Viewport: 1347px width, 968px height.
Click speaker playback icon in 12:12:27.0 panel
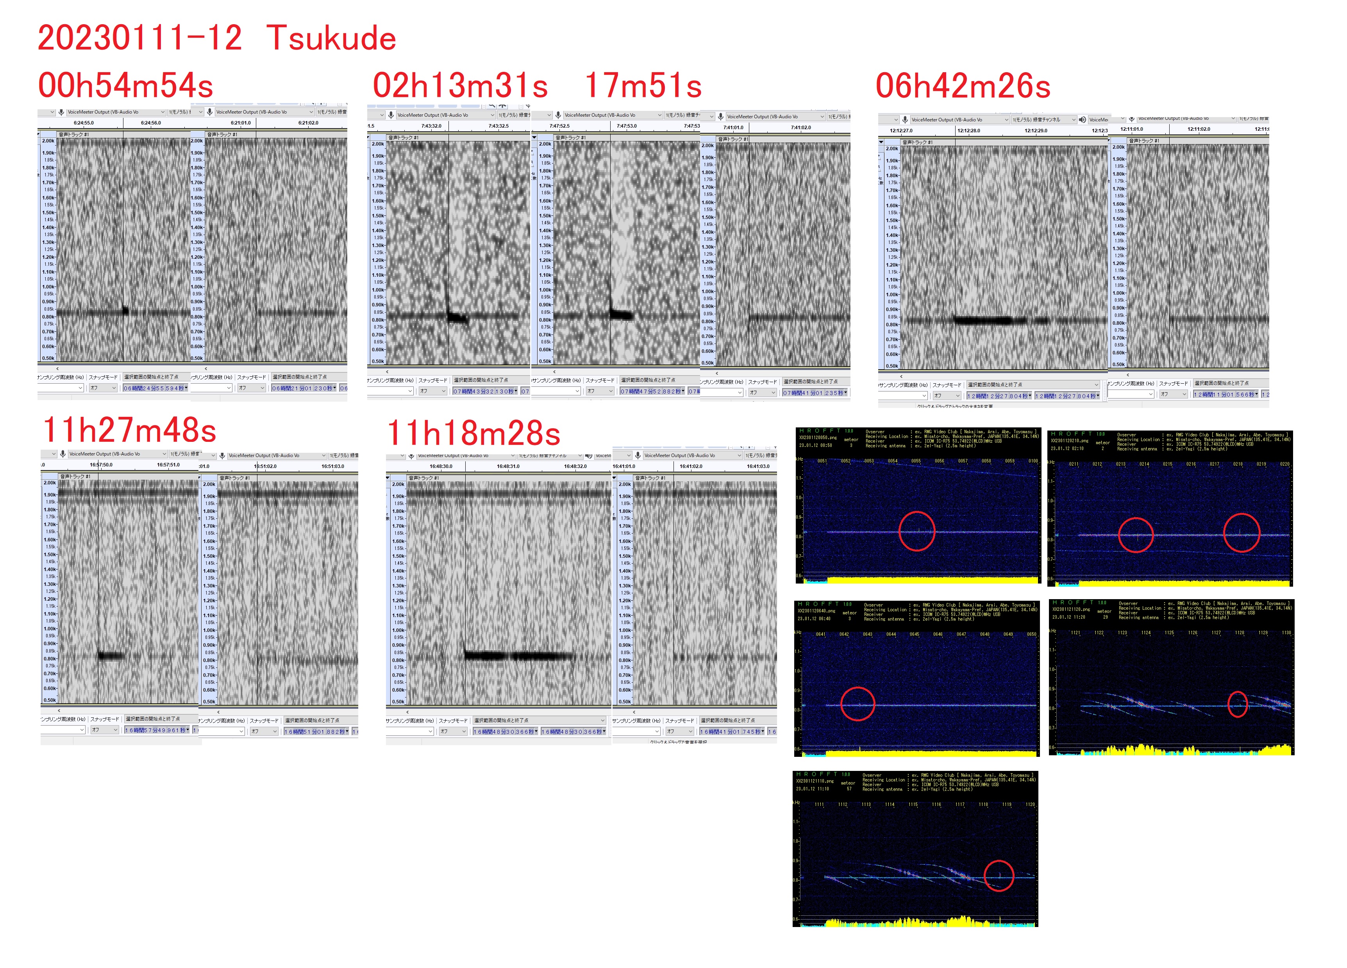(x=1082, y=120)
